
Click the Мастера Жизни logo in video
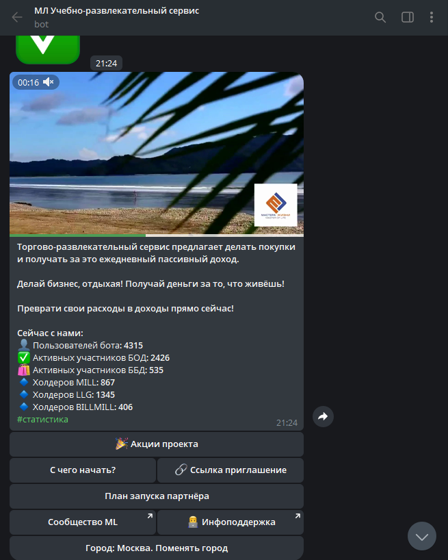pyautogui.click(x=276, y=205)
